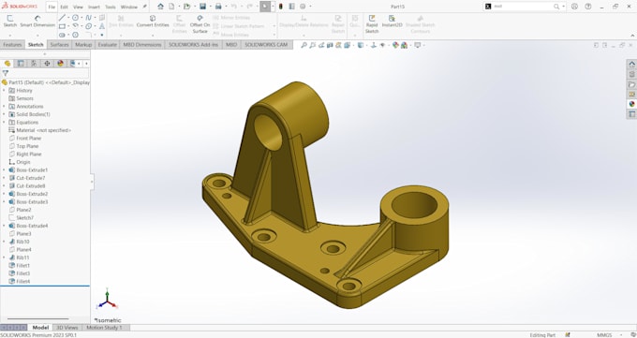Viewport: 637px width, 338px height.
Task: Switch to the Features tab
Action: pos(12,45)
